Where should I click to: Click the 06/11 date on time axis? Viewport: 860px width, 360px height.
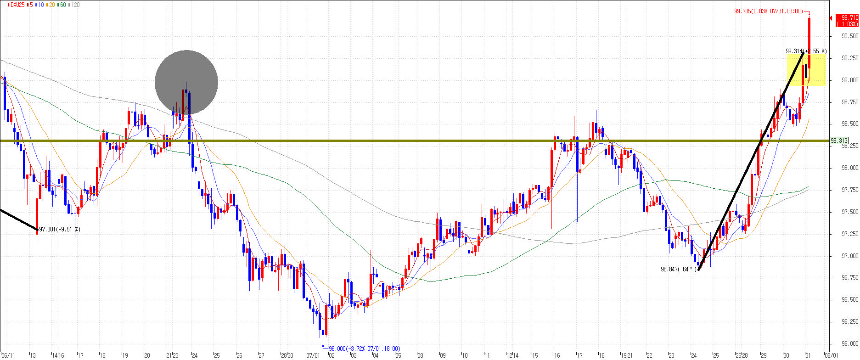(x=8, y=355)
